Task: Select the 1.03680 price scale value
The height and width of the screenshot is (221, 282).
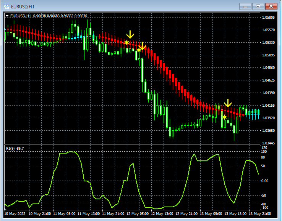Action: 269,130
